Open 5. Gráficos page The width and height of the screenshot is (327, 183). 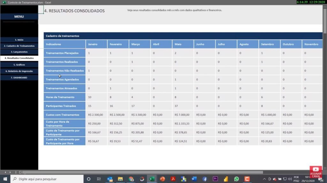pyautogui.click(x=19, y=65)
